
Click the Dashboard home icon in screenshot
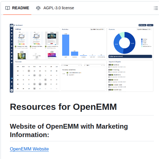coord(14,25)
